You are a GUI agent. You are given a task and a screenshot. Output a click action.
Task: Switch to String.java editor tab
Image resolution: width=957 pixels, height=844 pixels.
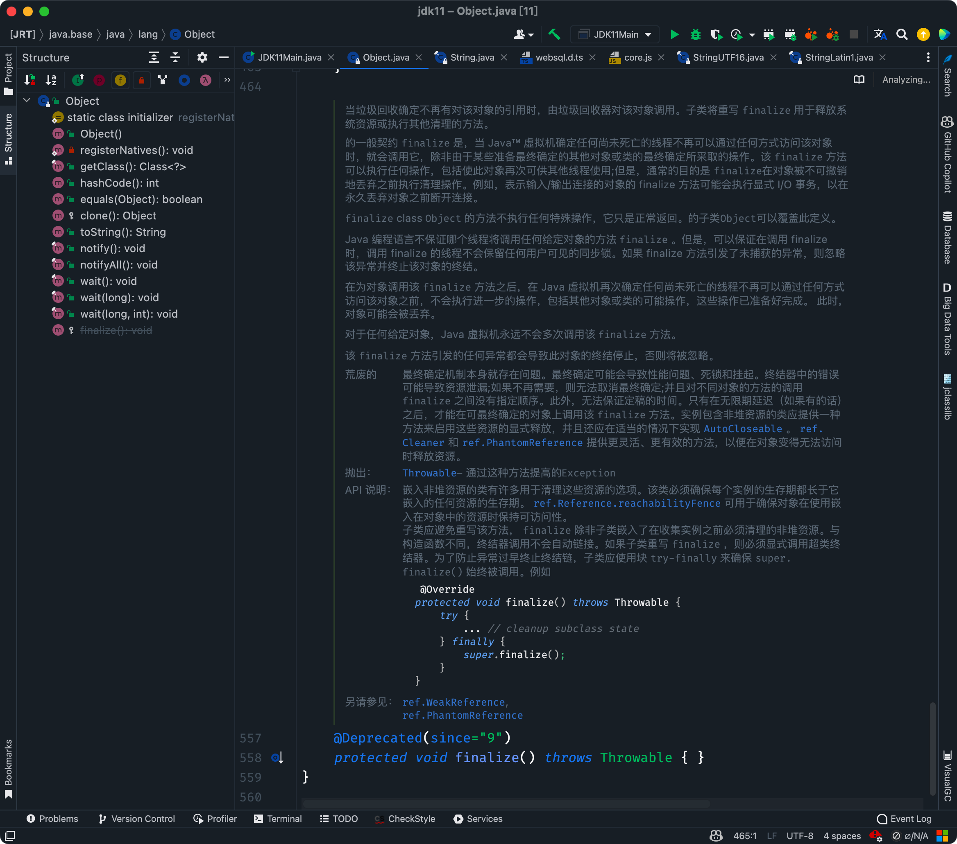click(x=472, y=58)
